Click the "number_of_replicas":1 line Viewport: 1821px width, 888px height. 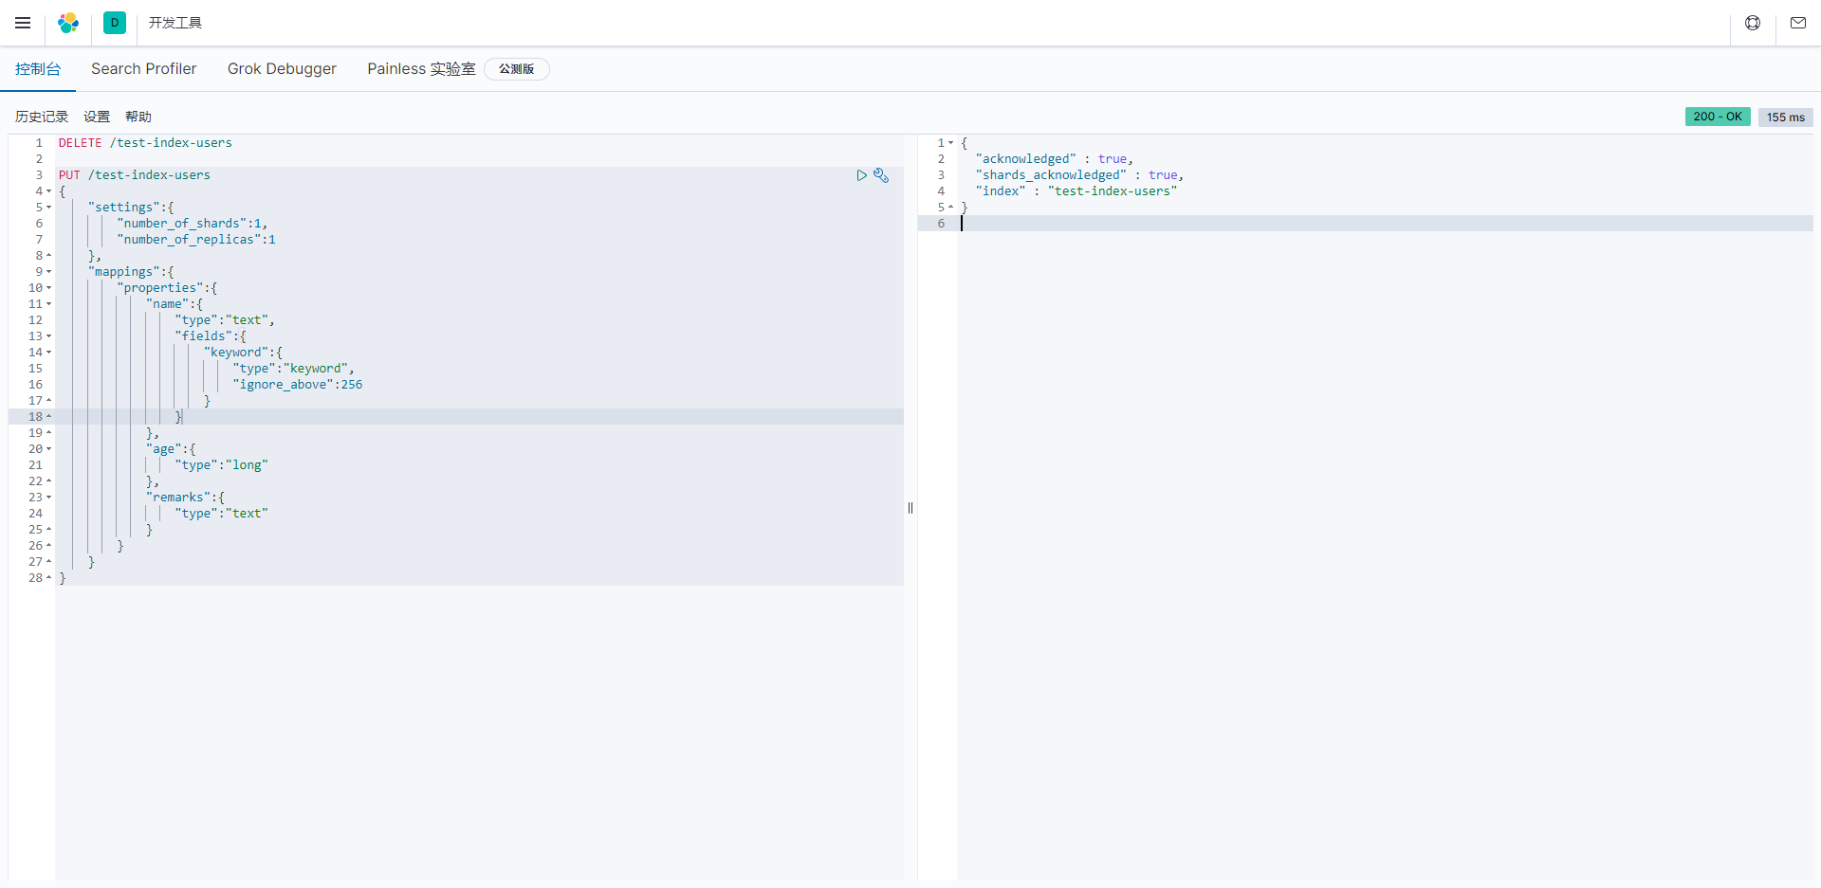tap(196, 240)
